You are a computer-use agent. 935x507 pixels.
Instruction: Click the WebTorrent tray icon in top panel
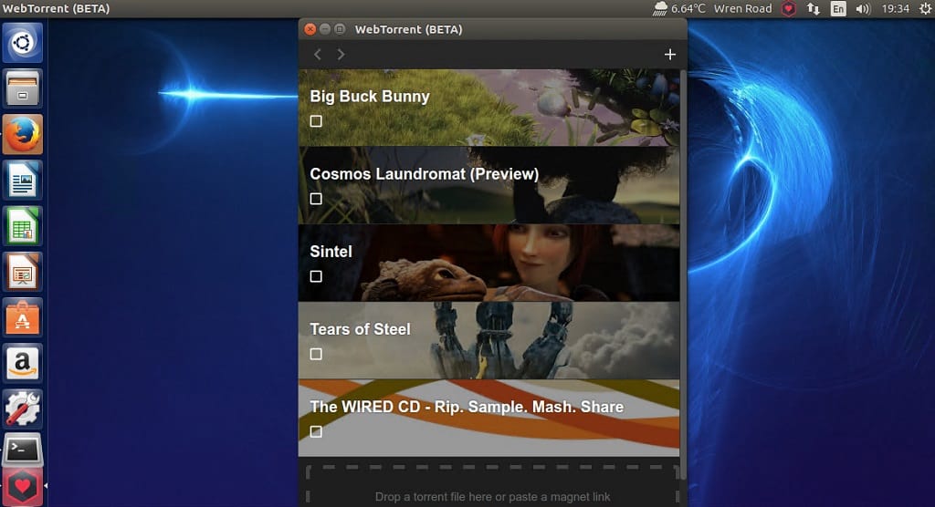789,8
